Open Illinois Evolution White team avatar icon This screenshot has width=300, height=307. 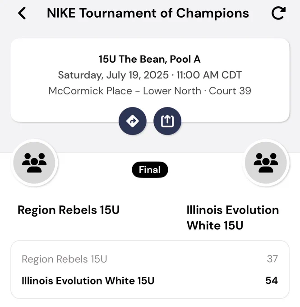pyautogui.click(x=266, y=163)
